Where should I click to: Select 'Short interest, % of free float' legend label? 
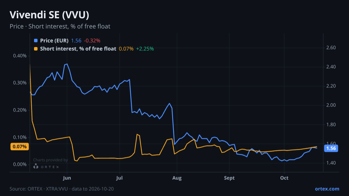point(78,49)
